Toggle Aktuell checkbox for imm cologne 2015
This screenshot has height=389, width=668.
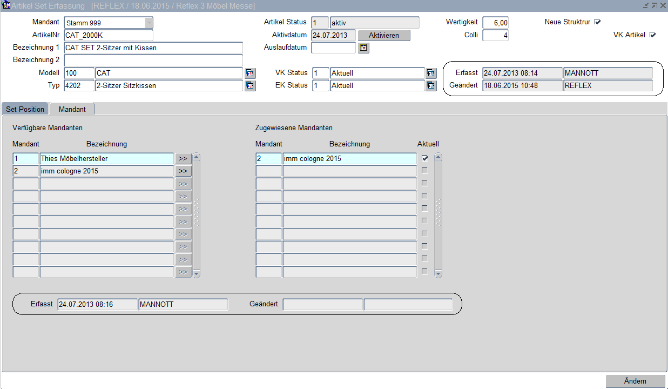(x=425, y=158)
